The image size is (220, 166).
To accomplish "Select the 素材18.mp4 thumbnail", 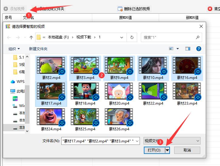I will 85,94.
